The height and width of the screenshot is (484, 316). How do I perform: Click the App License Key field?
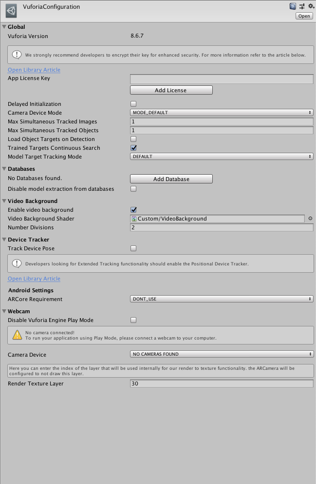coord(222,79)
